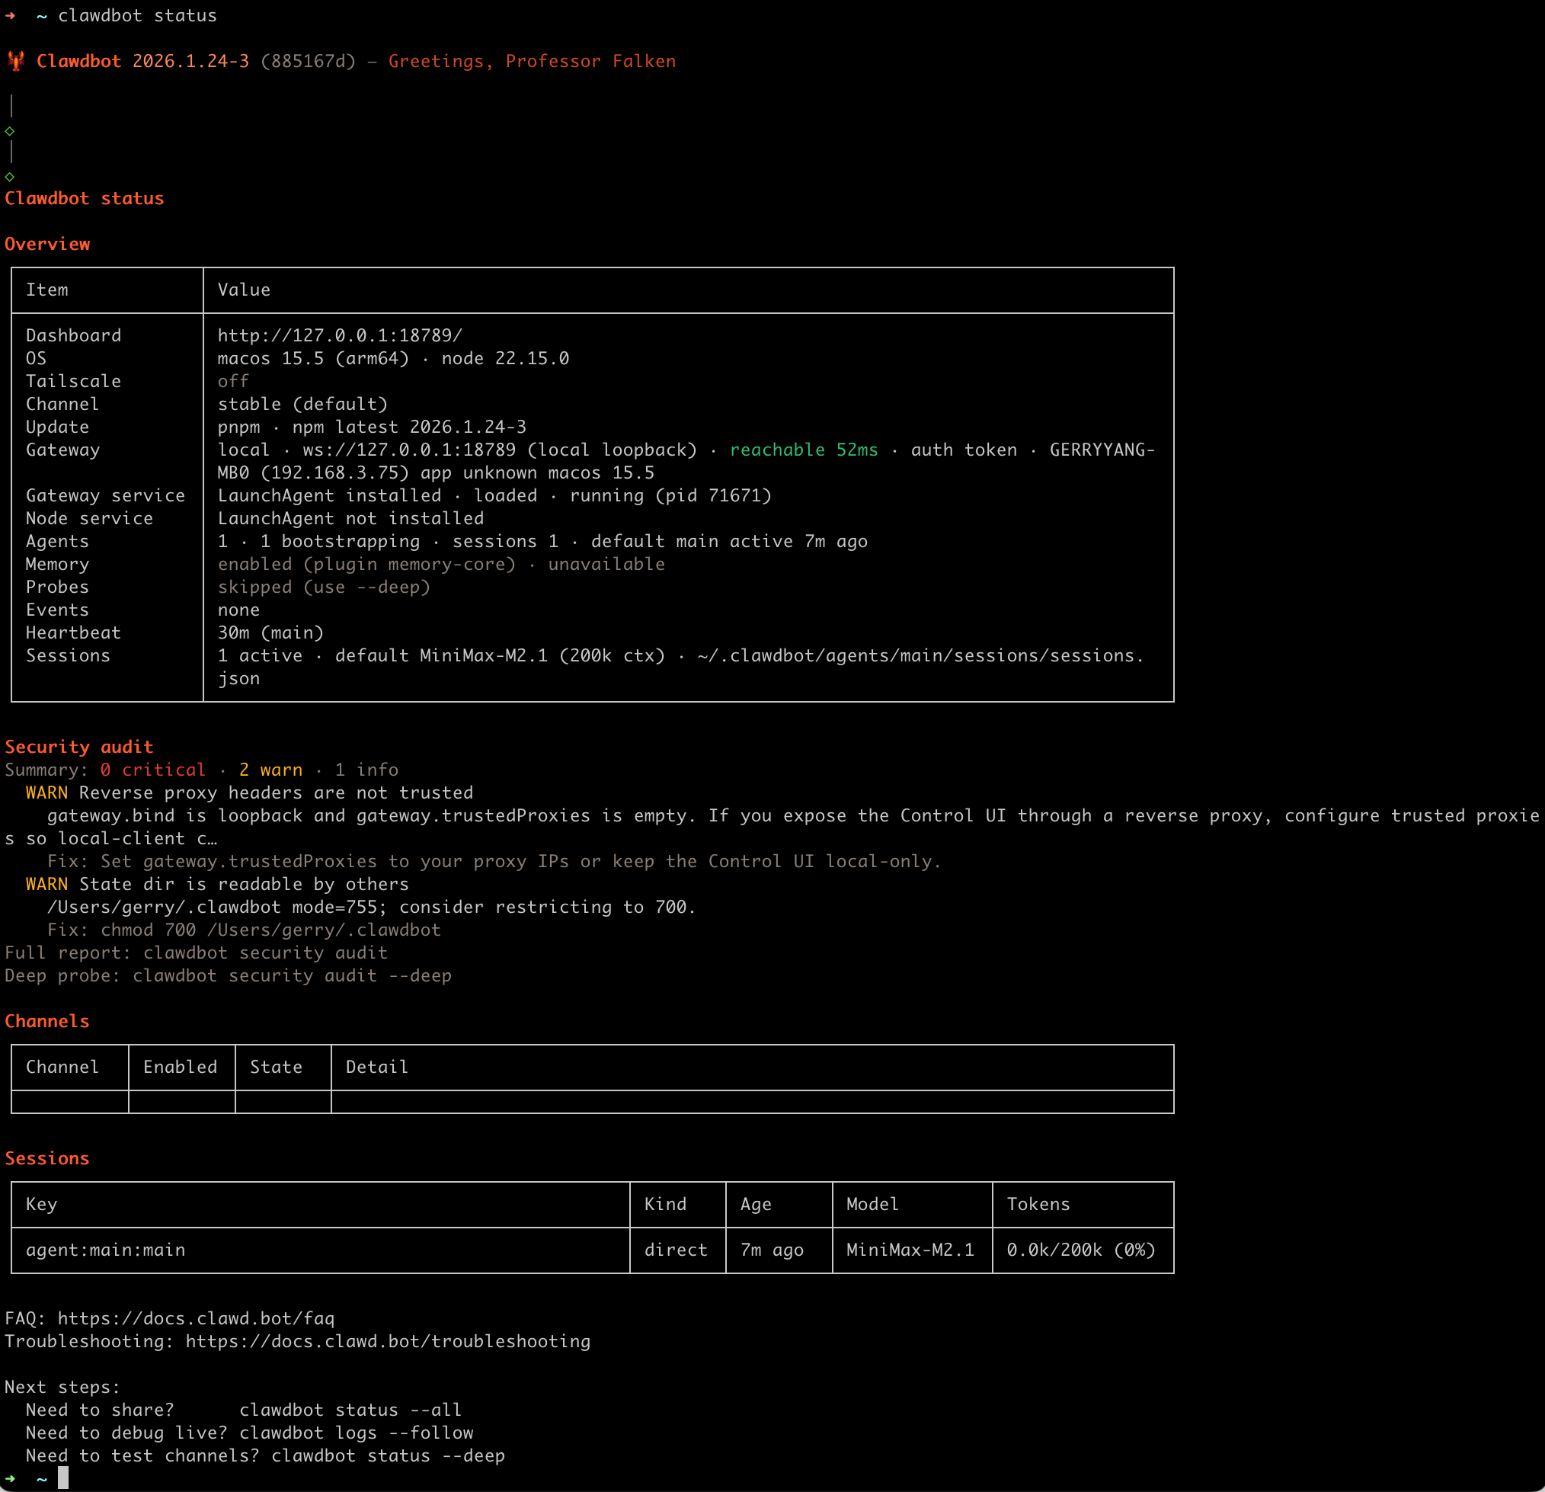The width and height of the screenshot is (1545, 1492).
Task: Click the 'clawdbot status --all' command
Action: coord(350,1409)
